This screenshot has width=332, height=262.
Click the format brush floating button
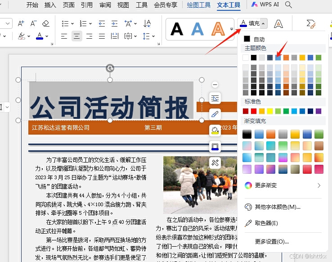215,114
